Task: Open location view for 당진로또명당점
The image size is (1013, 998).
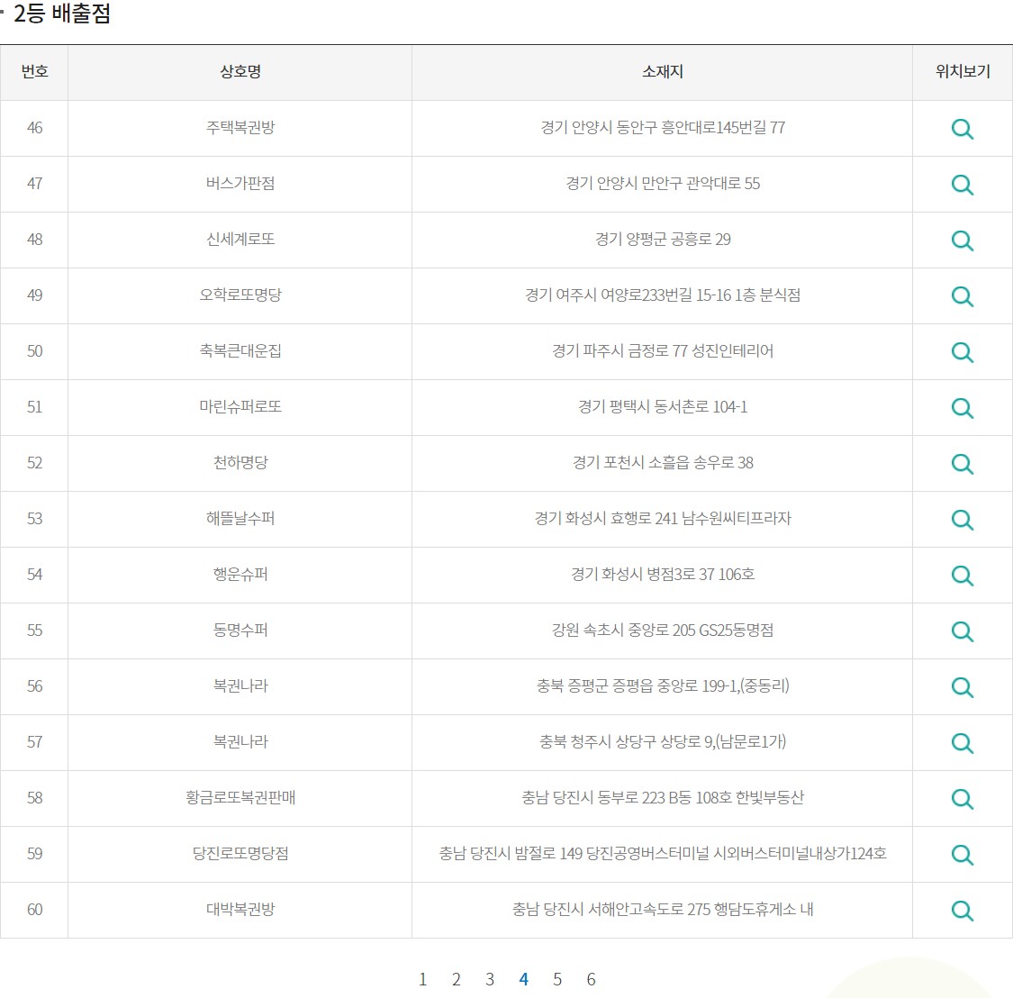Action: pos(962,855)
